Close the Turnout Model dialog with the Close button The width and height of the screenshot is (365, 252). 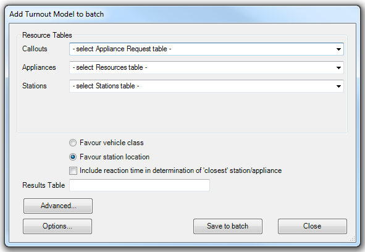pyautogui.click(x=313, y=226)
